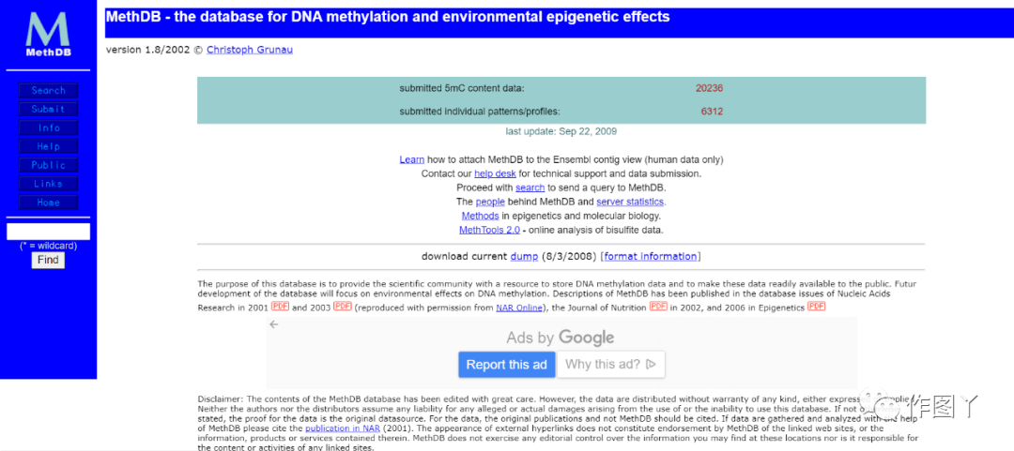This screenshot has width=1014, height=451.
Task: Open the Public sidebar item
Action: [x=48, y=166]
